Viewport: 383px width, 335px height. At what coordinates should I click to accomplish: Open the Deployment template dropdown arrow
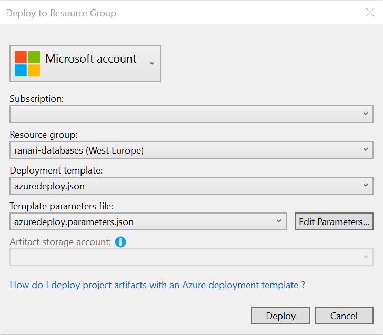366,185
